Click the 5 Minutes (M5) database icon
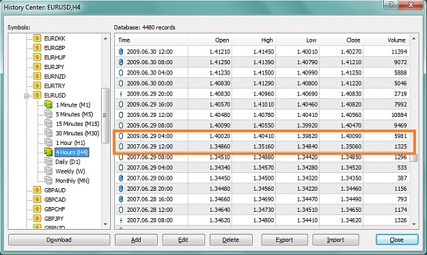Image resolution: width=427 pixels, height=255 pixels. 49,114
